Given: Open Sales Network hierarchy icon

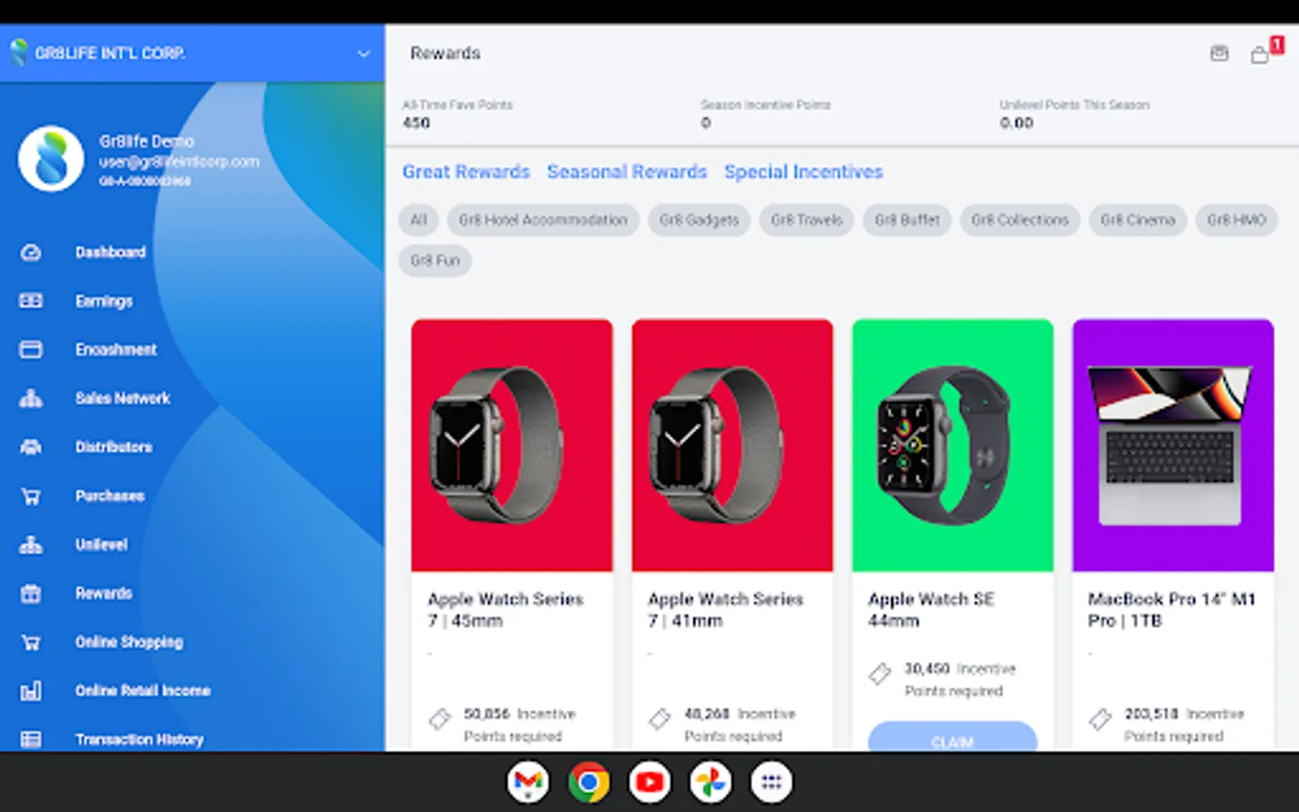Looking at the screenshot, I should 31,399.
